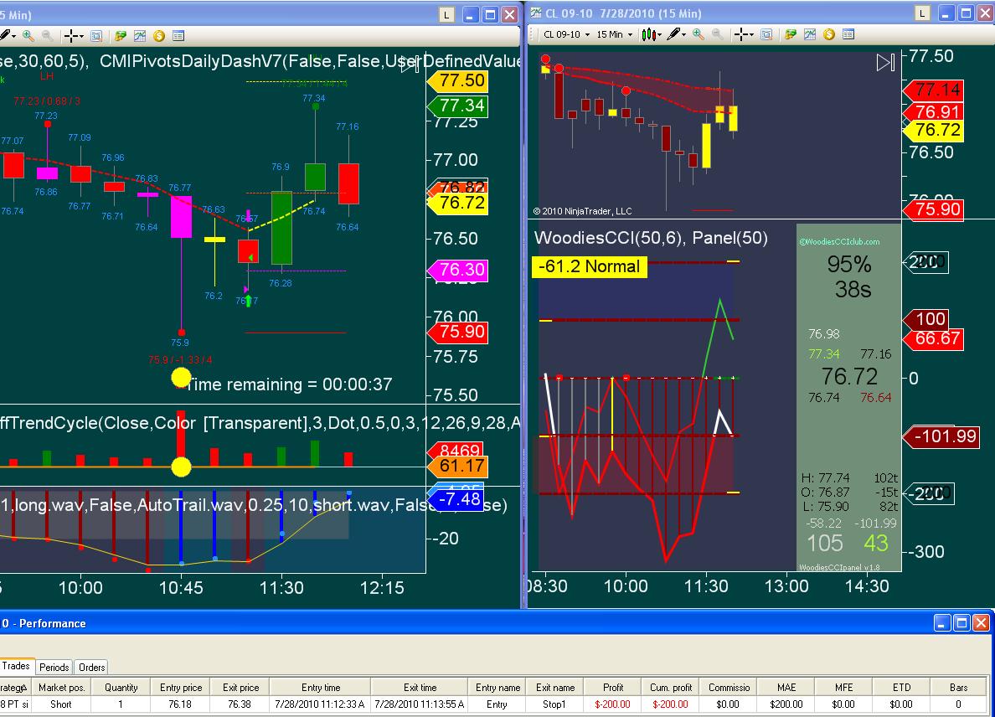The height and width of the screenshot is (717, 995).
Task: Click the yellow 77.50 price marker on left chart
Action: tap(457, 80)
